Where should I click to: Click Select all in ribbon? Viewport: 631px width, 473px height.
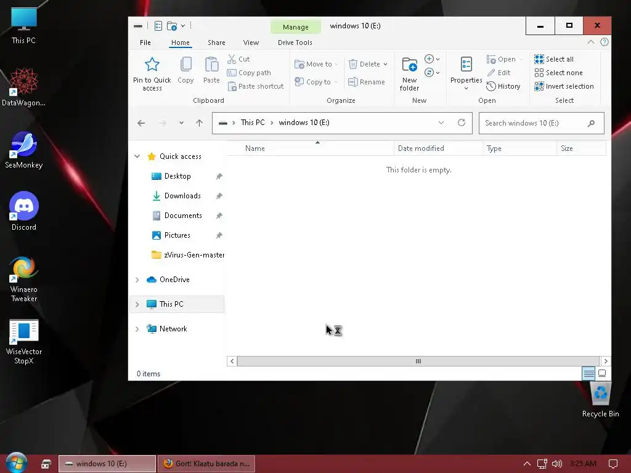click(x=554, y=59)
